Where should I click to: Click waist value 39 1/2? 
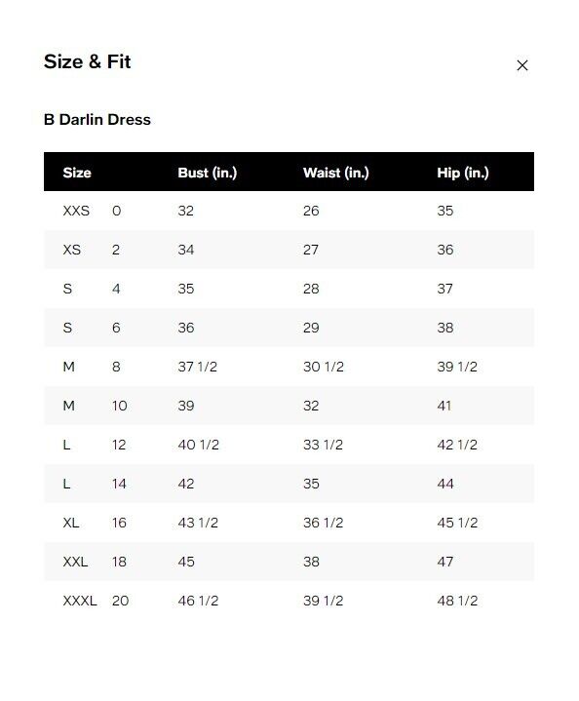(323, 601)
